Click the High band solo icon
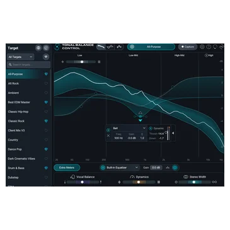The image size is (230, 230). point(206,55)
